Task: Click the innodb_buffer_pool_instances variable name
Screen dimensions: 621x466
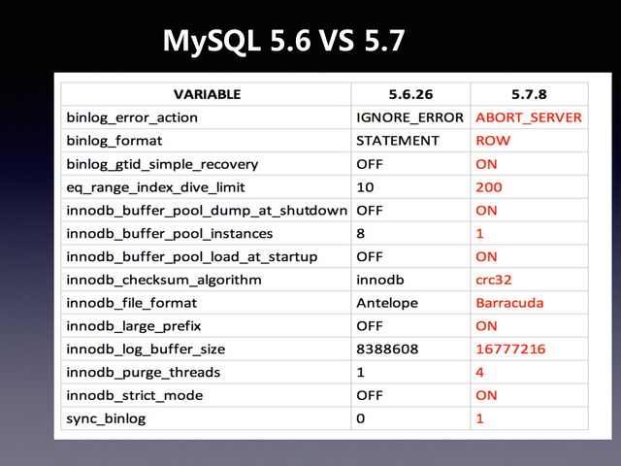Action: tap(170, 233)
